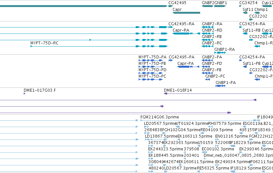Select the IP18229.5prime EST label
Image resolution: width=273 pixels, height=173 pixels.
click(245, 143)
